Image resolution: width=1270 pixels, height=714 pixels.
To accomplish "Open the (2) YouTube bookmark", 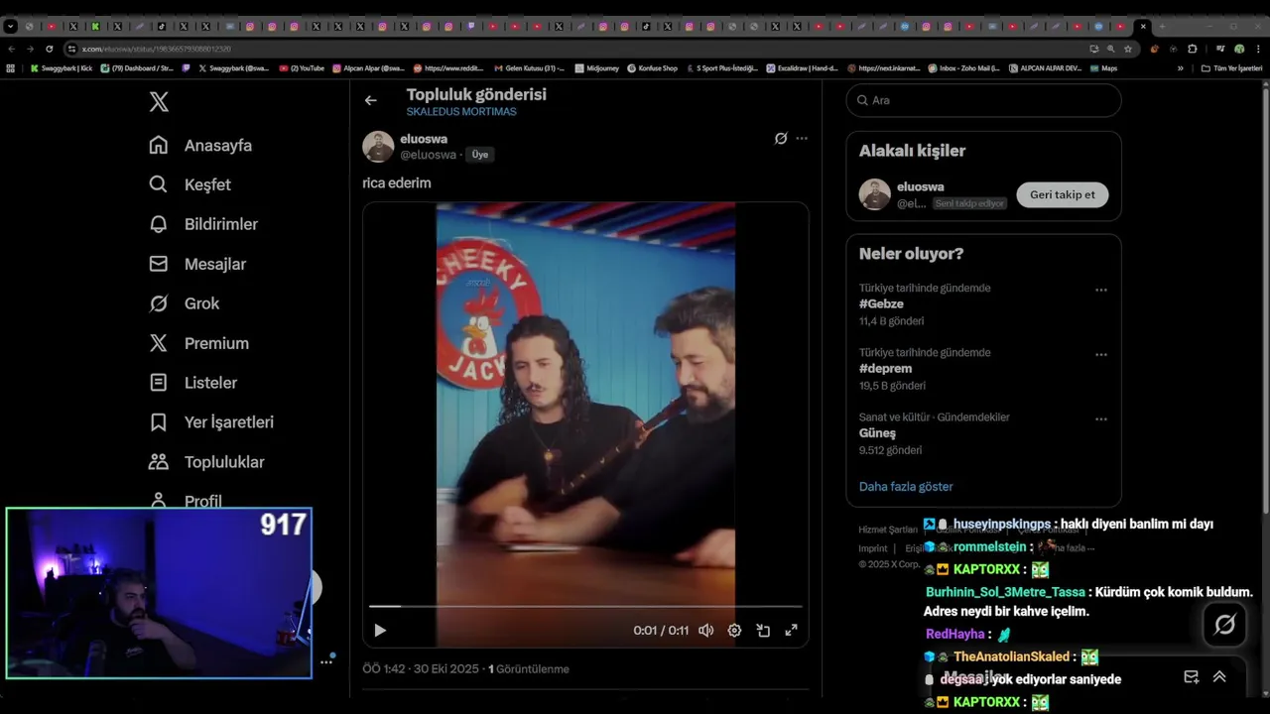I will point(302,68).
